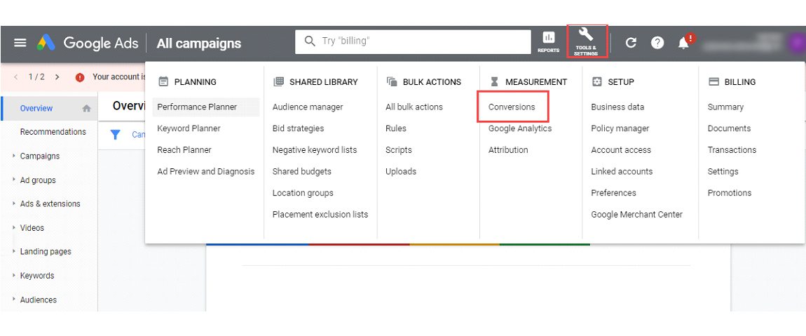806x336 pixels.
Task: Open Attribution under Measurement
Action: tap(508, 150)
